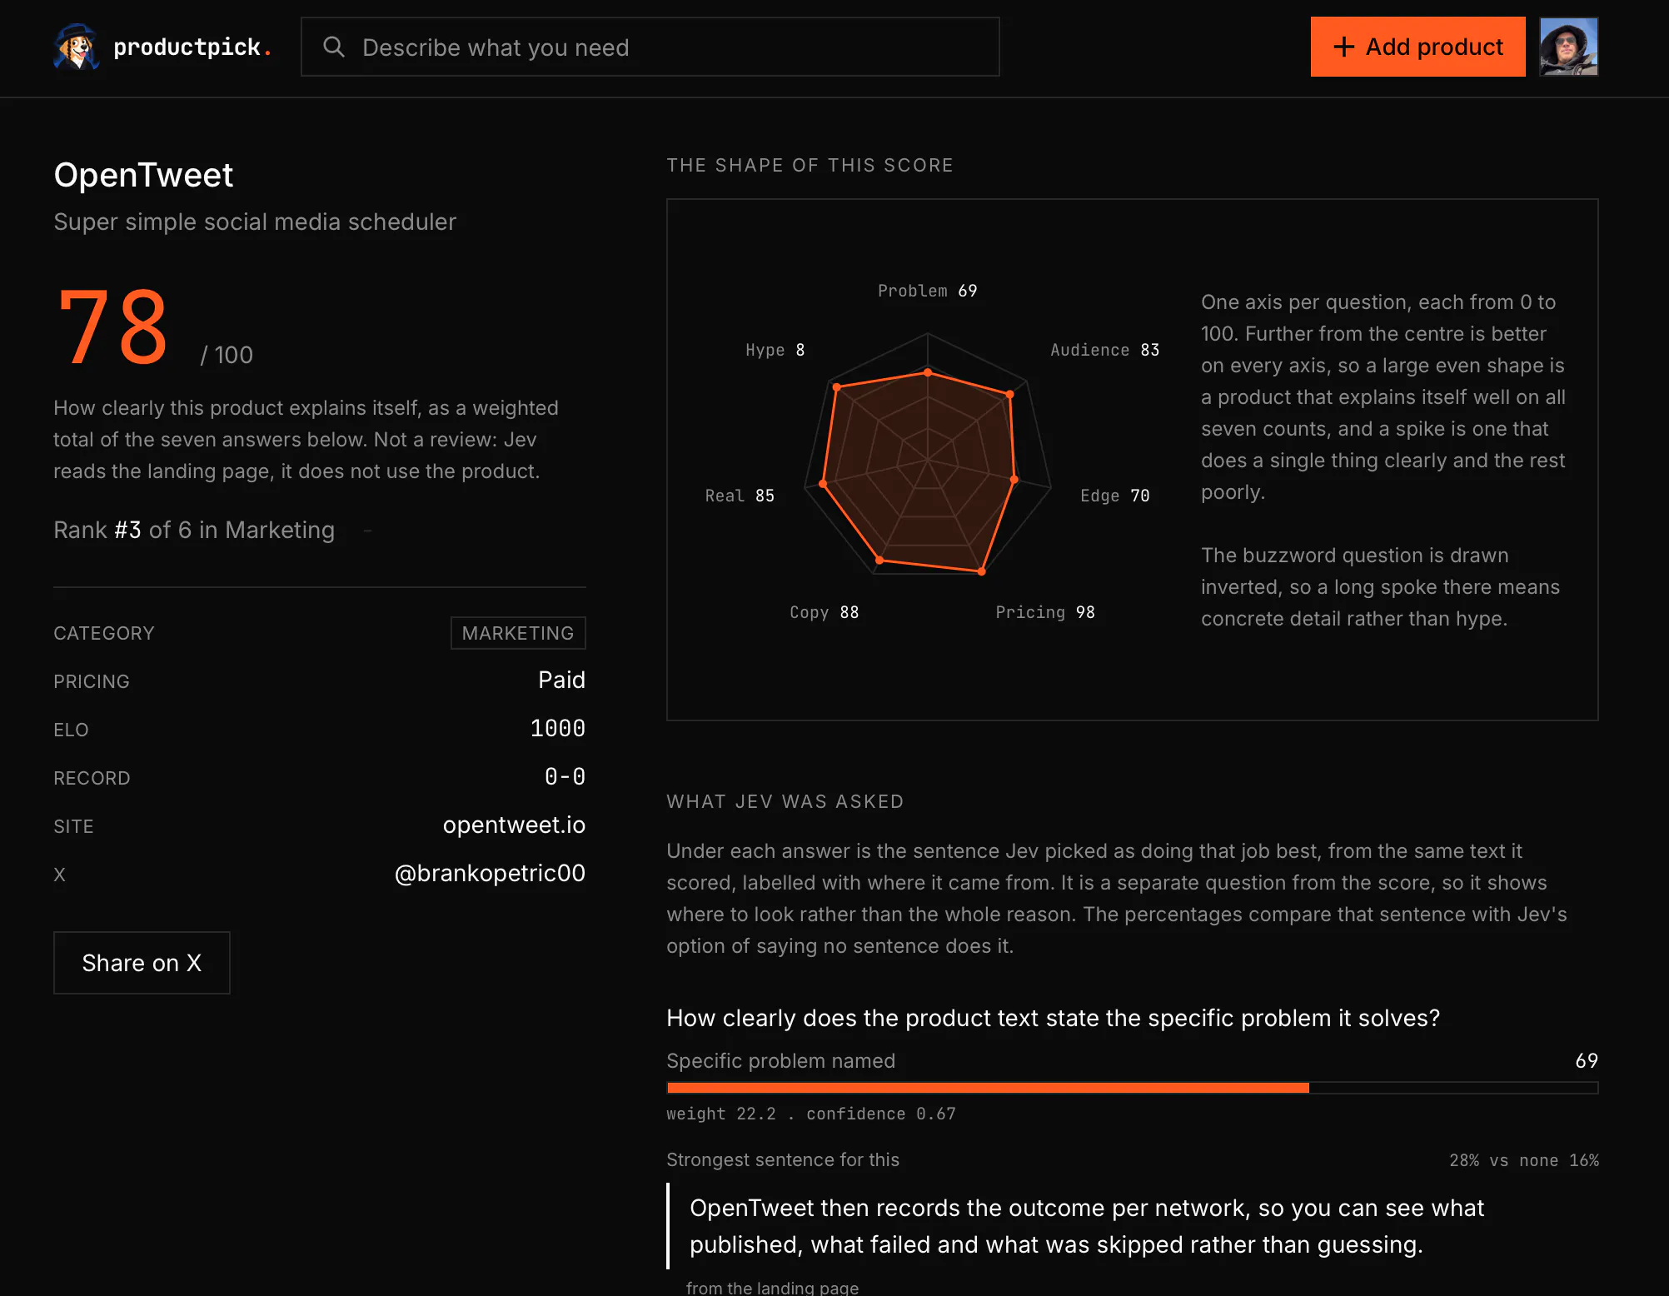Click the 'Copy 88' radar axis label
This screenshot has width=1669, height=1296.
coord(825,612)
